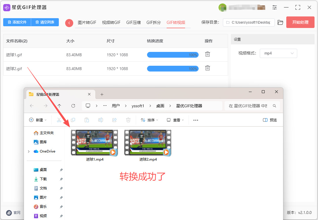Click the 添加文件 button
318x220 pixels.
[17, 22]
